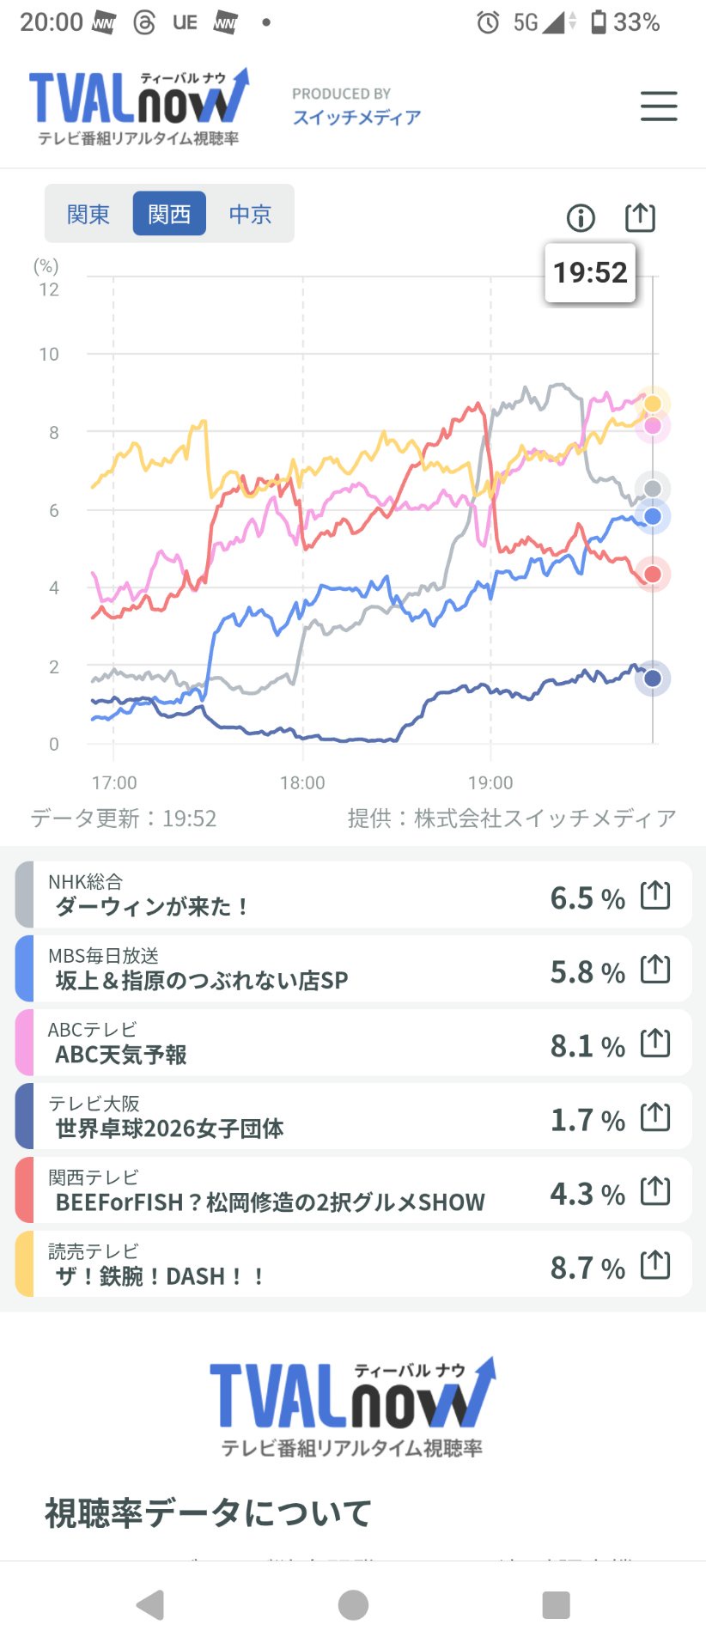
Task: Tap the red 関西テレビ chart endpoint
Action: pos(653,575)
